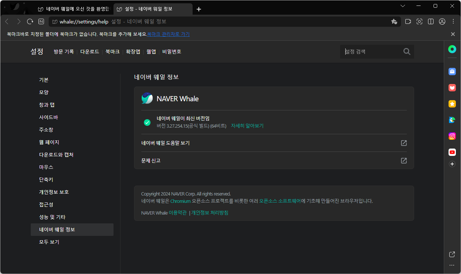Select 창과 탭 in settings sidebar
Image resolution: width=461 pixels, height=274 pixels.
(x=72, y=105)
